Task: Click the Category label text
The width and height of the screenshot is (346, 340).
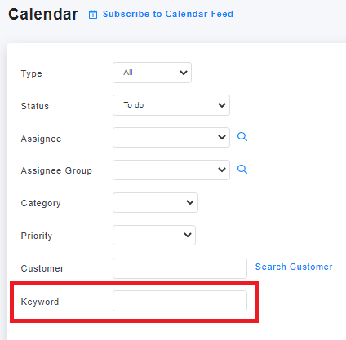Action: [x=41, y=203]
